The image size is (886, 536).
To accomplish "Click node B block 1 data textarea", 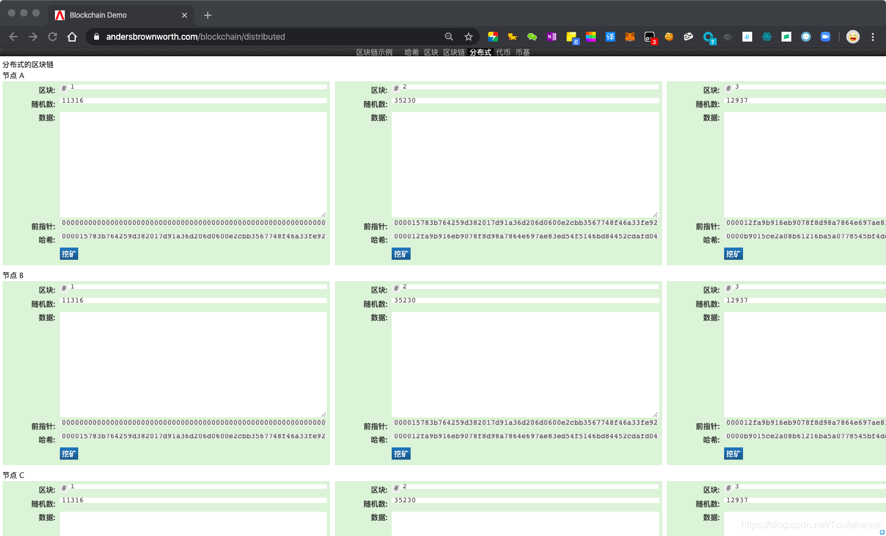I will click(193, 365).
